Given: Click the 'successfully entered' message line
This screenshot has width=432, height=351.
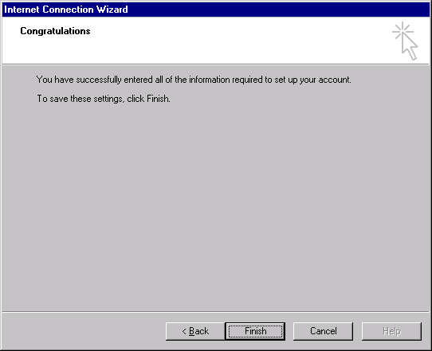Looking at the screenshot, I should (194, 80).
